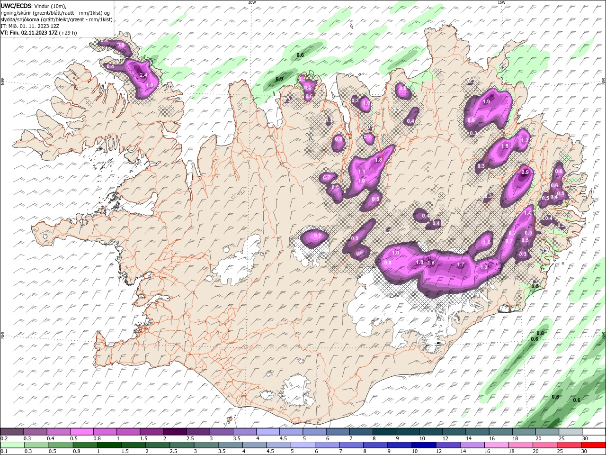Select the '1.1' snowfall value in the north-central highlands
Viewport: 606px width, 455px height.
(362, 172)
